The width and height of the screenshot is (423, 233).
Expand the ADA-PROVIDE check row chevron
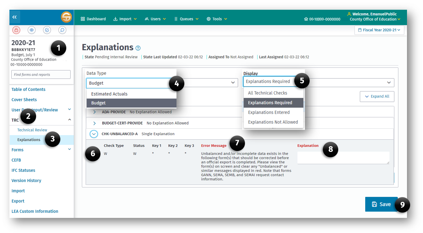pos(94,112)
